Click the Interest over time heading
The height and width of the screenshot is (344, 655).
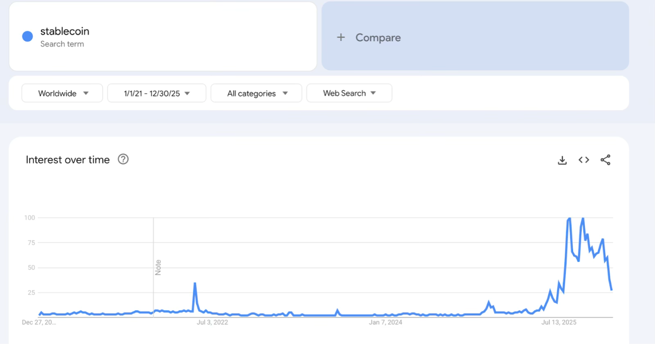click(68, 160)
